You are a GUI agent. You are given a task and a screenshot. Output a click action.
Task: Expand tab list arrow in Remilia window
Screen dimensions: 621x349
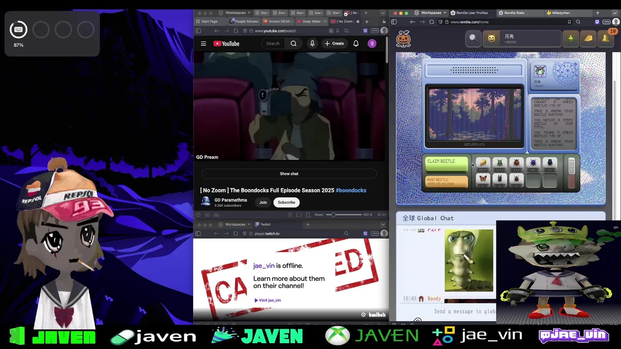pos(616,13)
